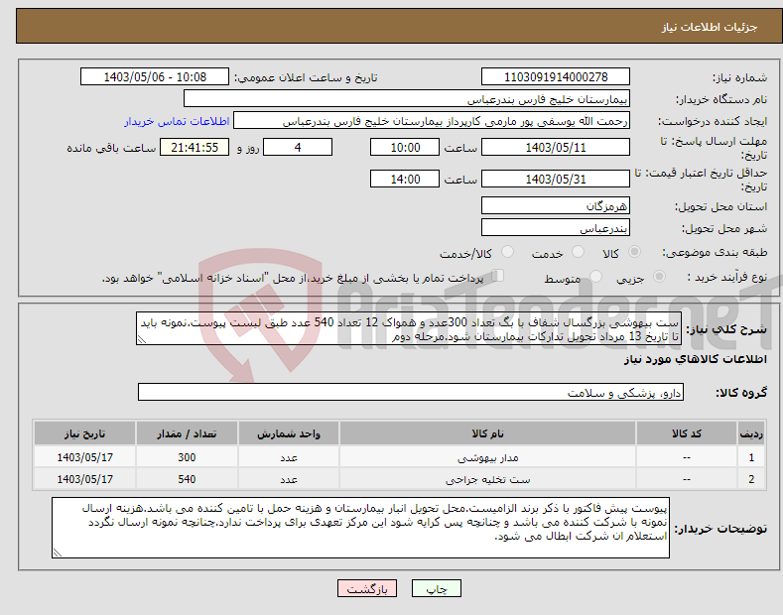Image resolution: width=783 pixels, height=615 pixels.
Task: Click the announcement date field 1403/05/06 - 10:08
Action: tap(155, 77)
